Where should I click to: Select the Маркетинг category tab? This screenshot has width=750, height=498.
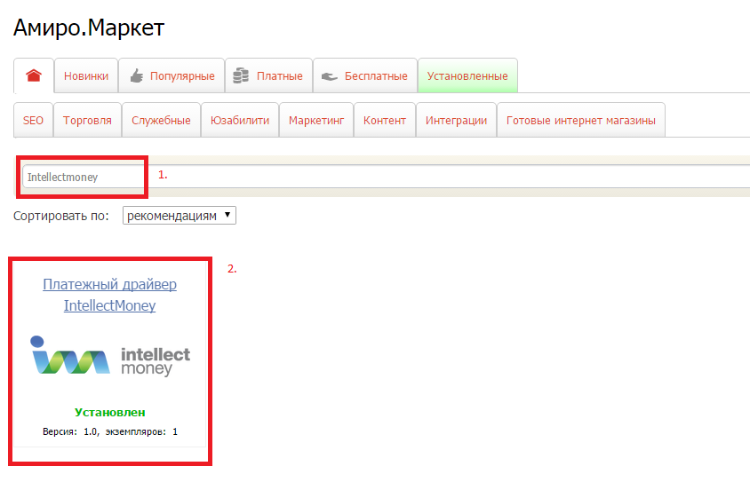coord(315,121)
